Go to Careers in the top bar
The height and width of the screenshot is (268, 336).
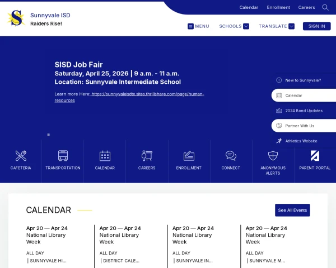[306, 7]
